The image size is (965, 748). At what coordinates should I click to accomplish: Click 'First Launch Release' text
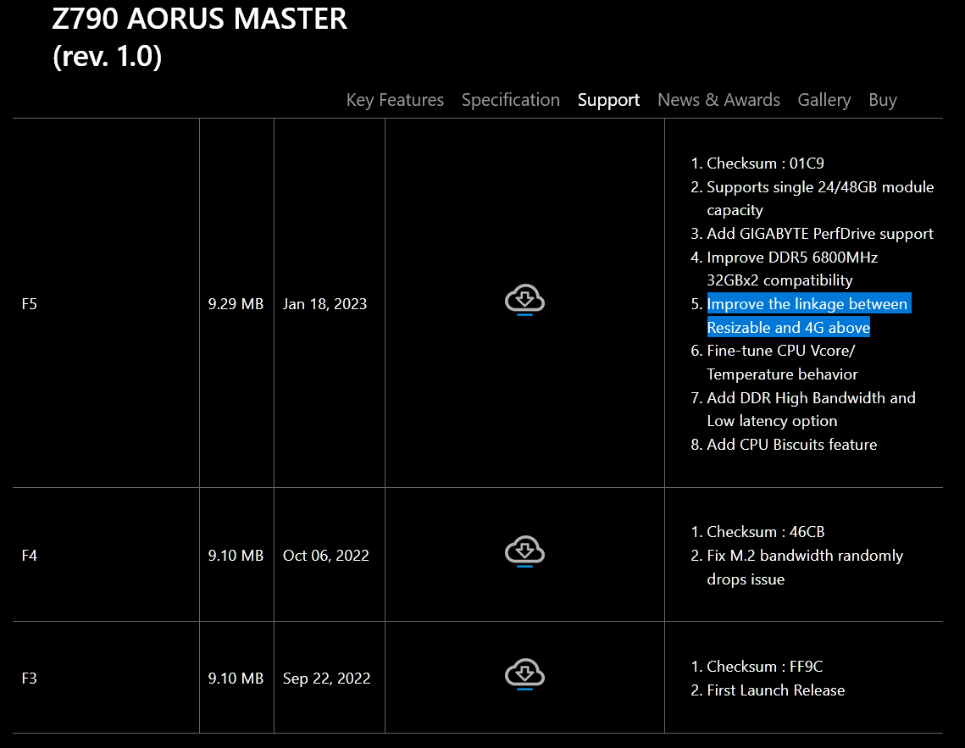(775, 690)
